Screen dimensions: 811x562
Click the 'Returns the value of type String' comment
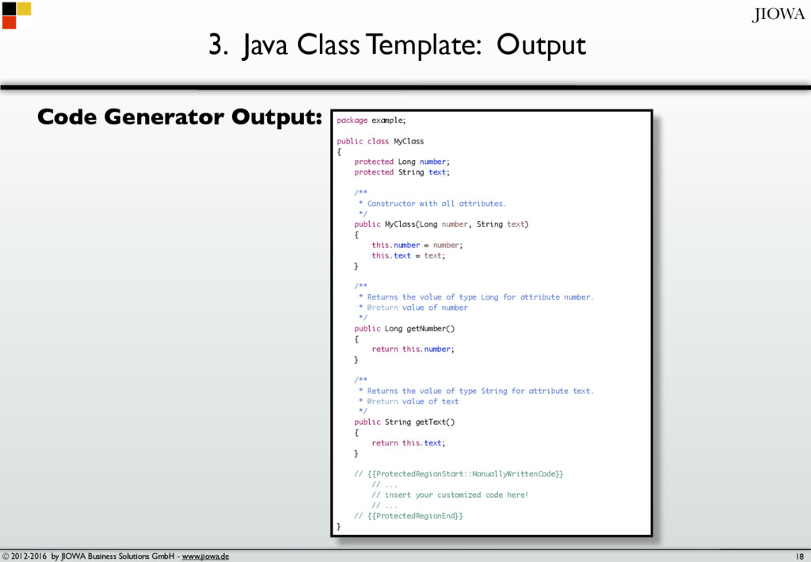click(x=476, y=392)
